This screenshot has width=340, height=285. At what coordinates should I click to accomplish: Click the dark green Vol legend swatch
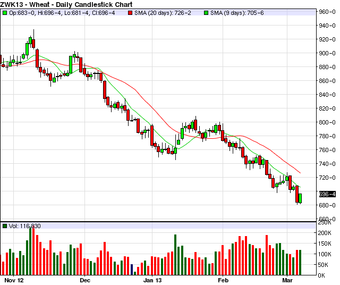click(x=5, y=226)
